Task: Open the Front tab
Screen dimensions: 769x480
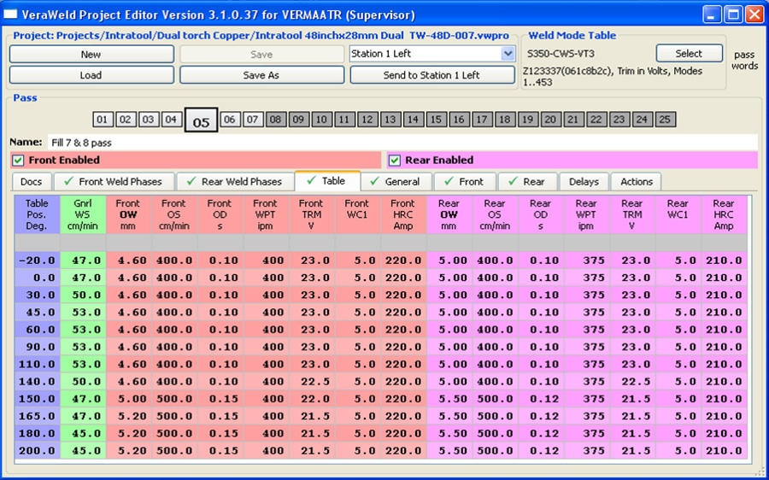Action: coord(466,181)
